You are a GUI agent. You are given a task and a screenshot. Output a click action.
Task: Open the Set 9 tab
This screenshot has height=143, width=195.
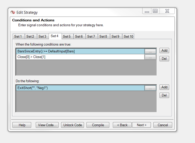[116, 36]
